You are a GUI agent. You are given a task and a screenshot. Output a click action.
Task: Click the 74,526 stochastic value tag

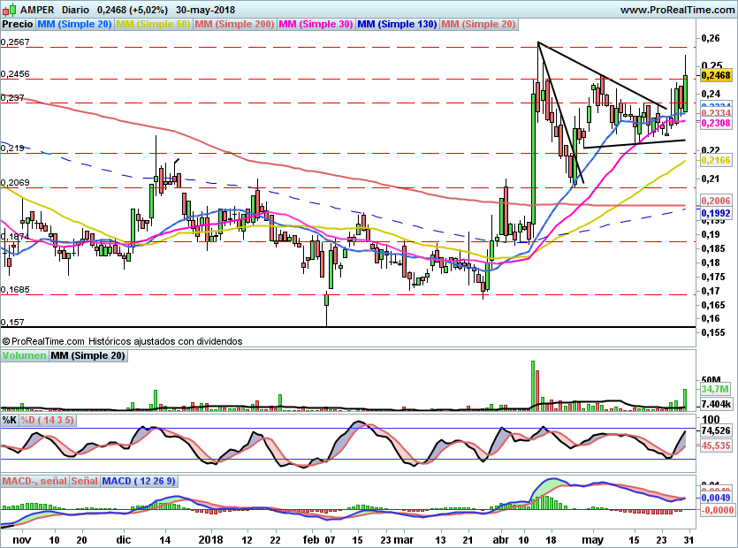(x=715, y=430)
